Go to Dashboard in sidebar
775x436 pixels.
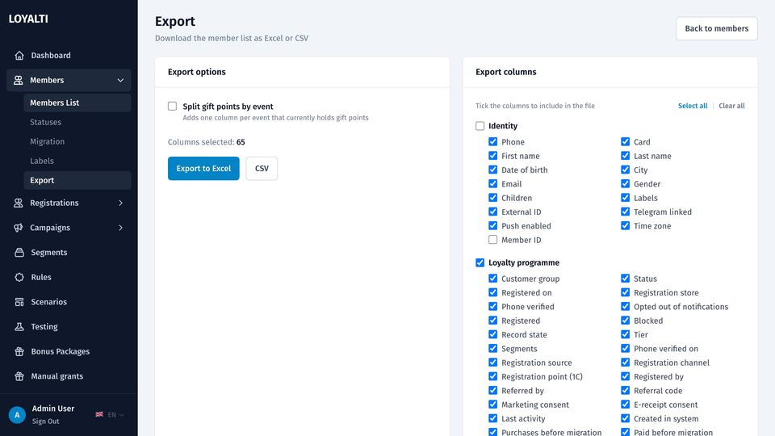point(69,56)
